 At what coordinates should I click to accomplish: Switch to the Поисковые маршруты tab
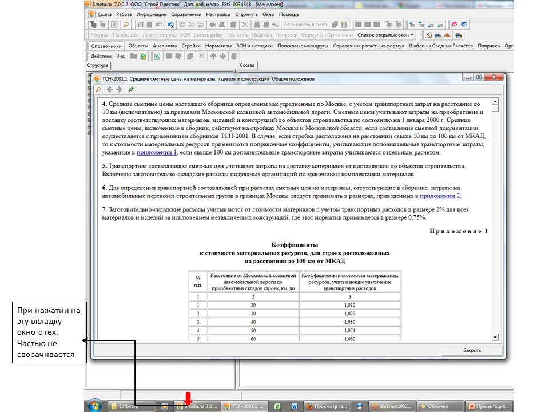click(x=303, y=46)
